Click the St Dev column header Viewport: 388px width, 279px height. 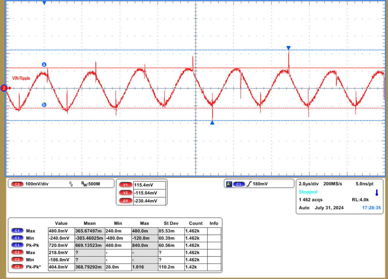click(171, 223)
